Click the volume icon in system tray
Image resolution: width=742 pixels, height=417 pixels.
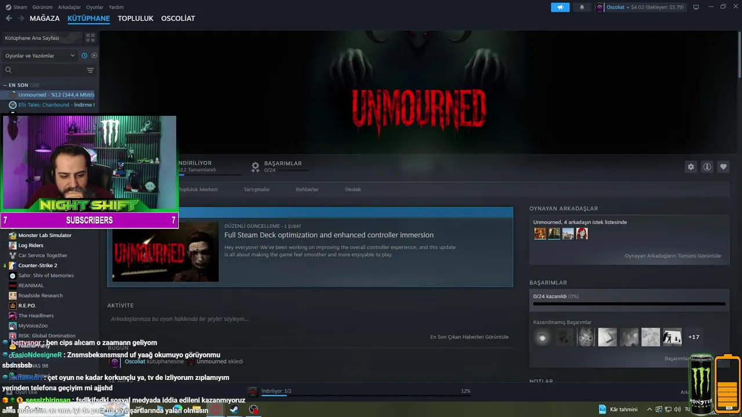click(677, 409)
